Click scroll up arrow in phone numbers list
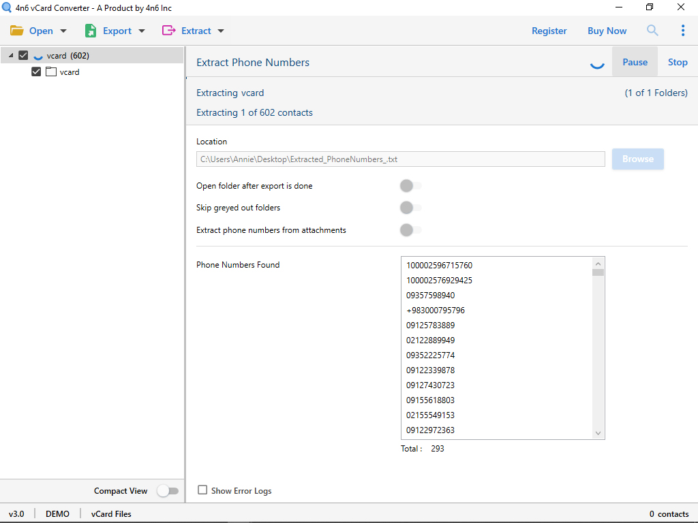This screenshot has width=698, height=523. 598,264
